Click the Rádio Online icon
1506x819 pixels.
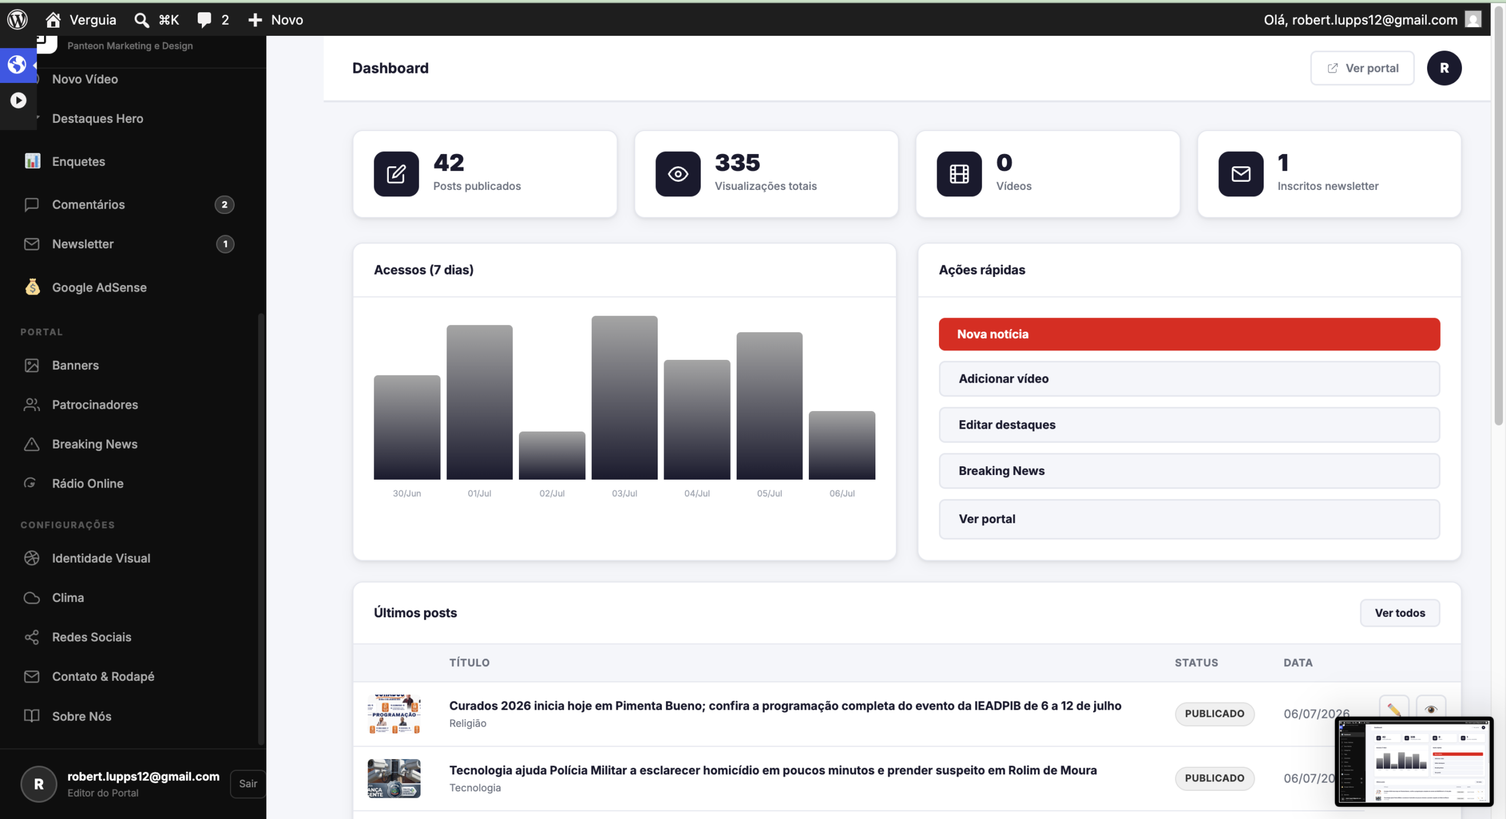click(30, 483)
